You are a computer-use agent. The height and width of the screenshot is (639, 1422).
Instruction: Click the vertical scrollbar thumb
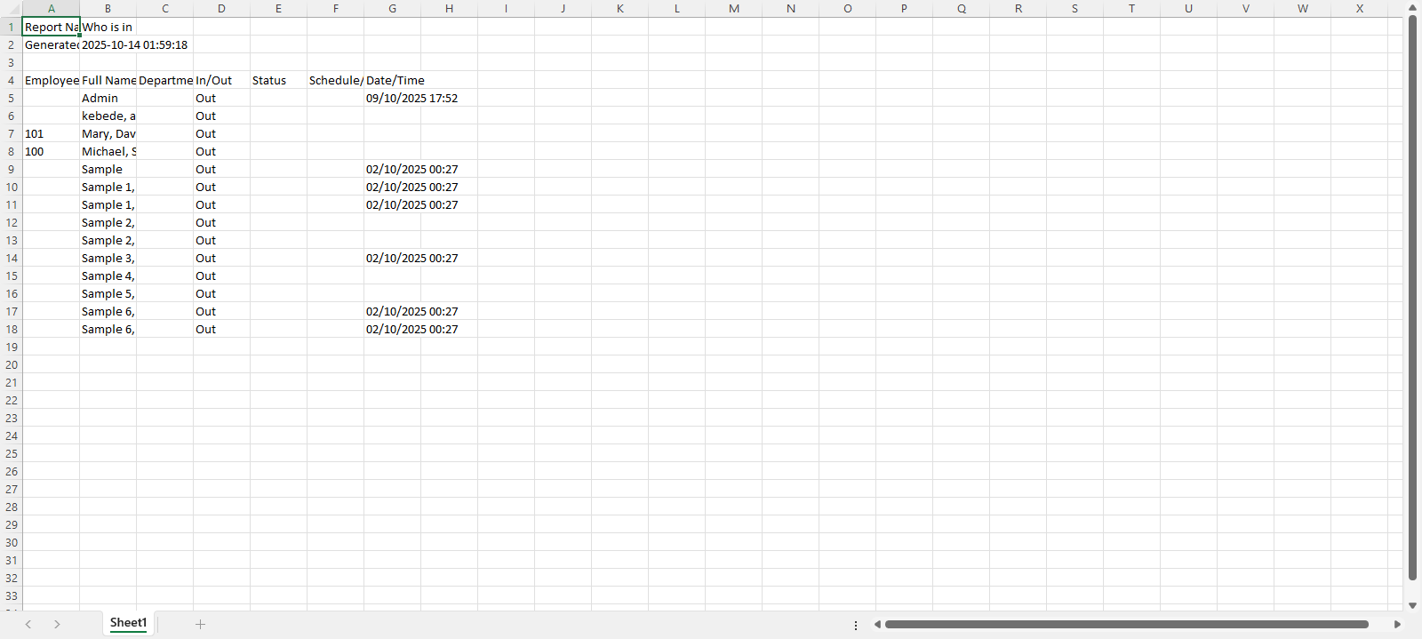pyautogui.click(x=1412, y=298)
